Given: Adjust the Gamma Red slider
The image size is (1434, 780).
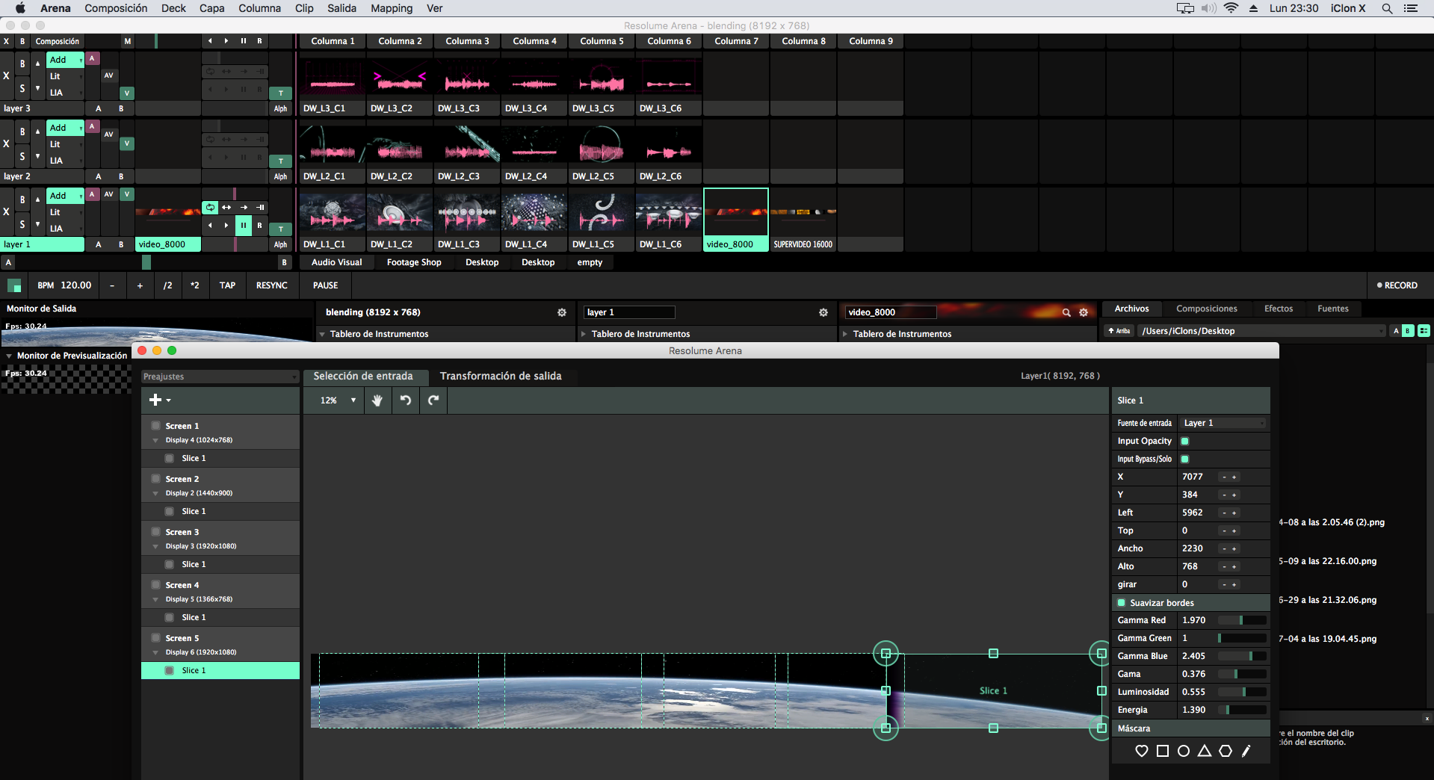Looking at the screenshot, I should coord(1241,620).
